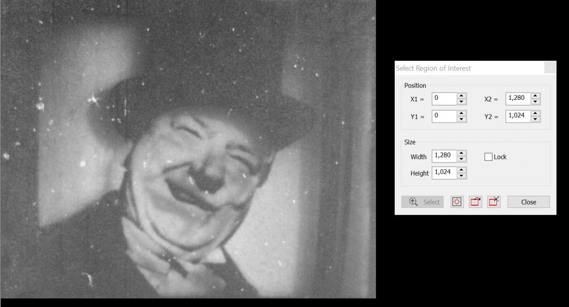Image resolution: width=569 pixels, height=307 pixels.
Task: Increase X1 with its up arrow
Action: (x=462, y=96)
